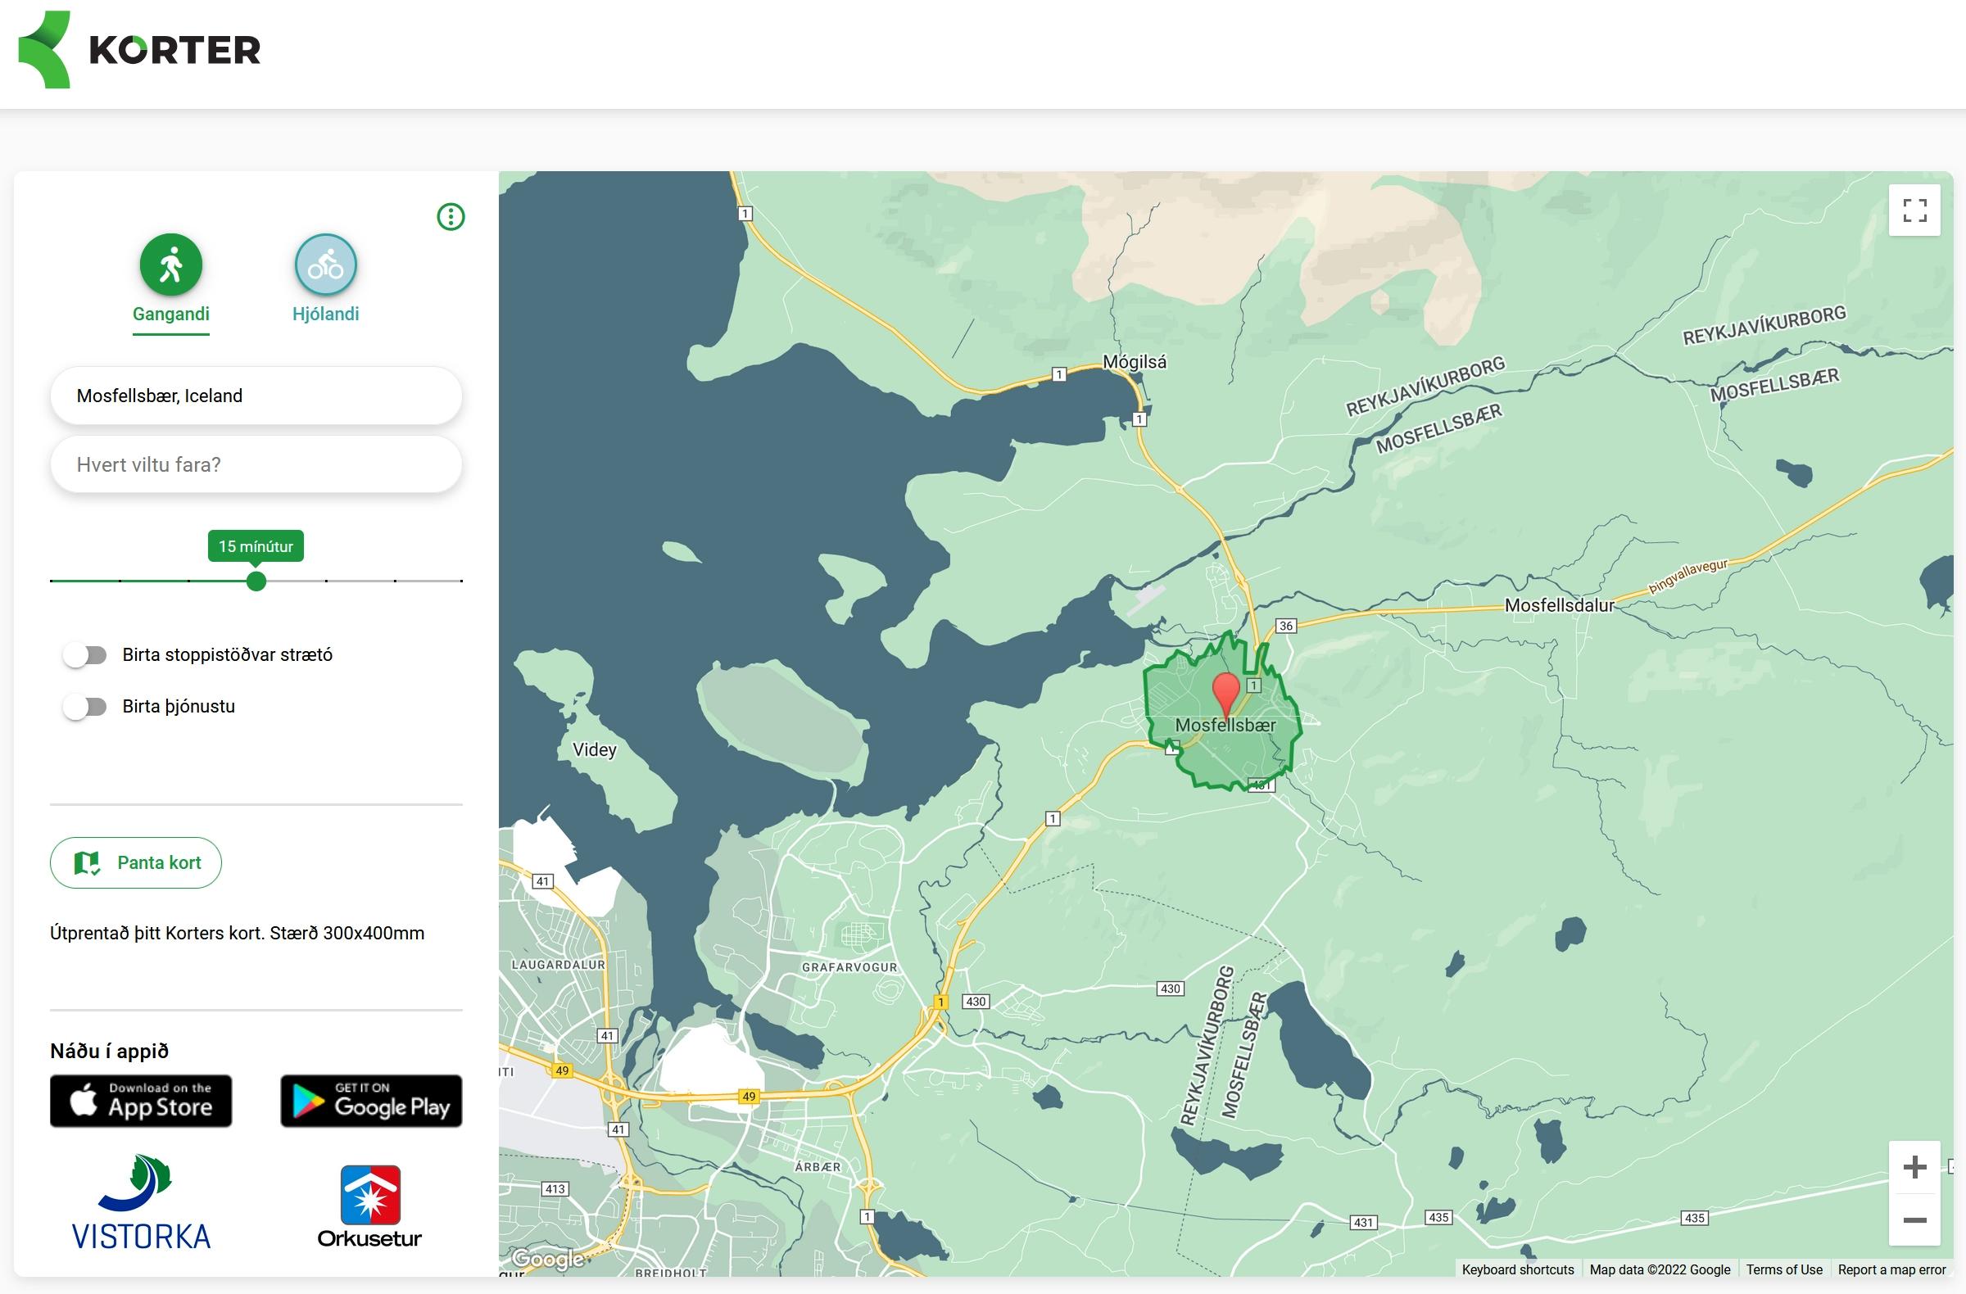Click the Mosfellsbær, Iceland origin field
This screenshot has height=1294, width=1966.
point(256,396)
